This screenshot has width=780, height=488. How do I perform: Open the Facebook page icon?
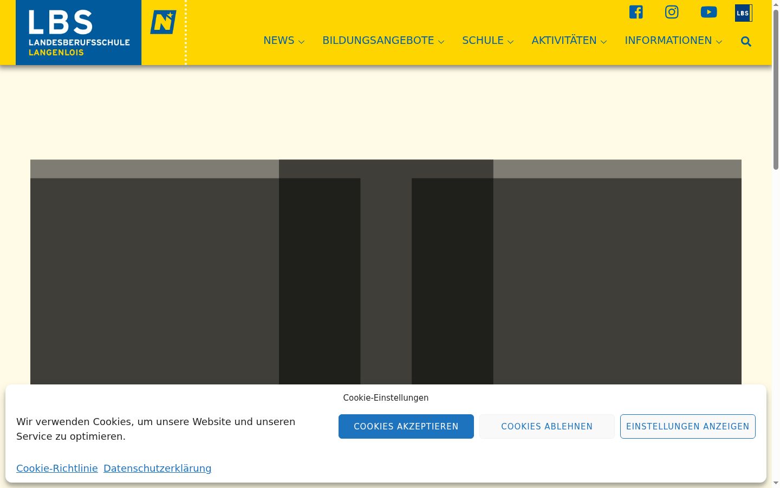point(636,12)
